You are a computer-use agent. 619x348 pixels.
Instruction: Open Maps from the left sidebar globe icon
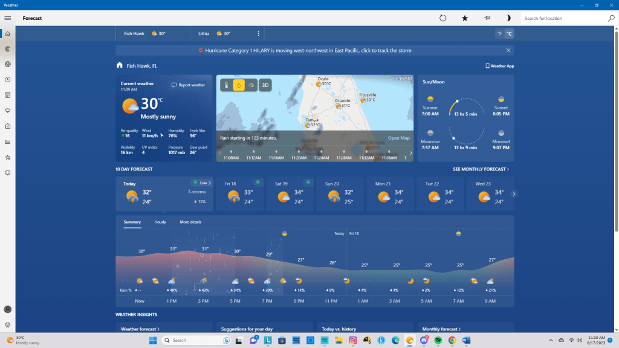click(7, 64)
